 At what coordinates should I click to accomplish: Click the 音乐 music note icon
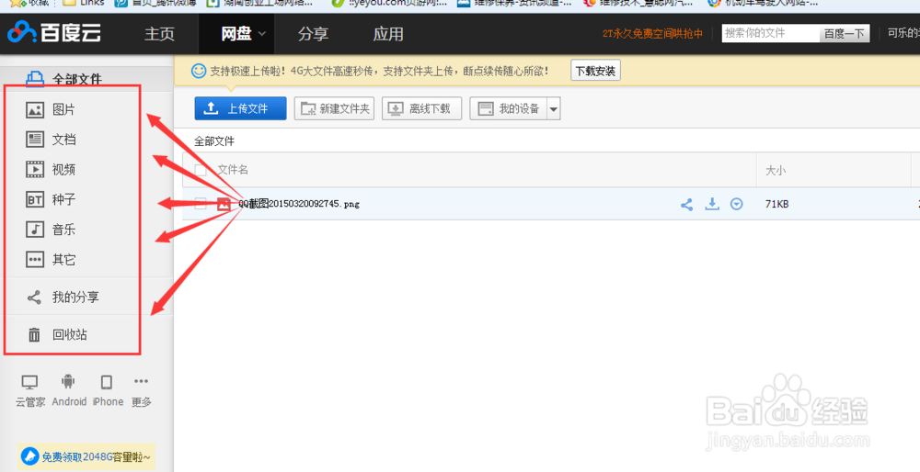35,230
